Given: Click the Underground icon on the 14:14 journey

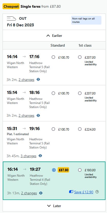Looking at the screenshot, I should point(38,80).
